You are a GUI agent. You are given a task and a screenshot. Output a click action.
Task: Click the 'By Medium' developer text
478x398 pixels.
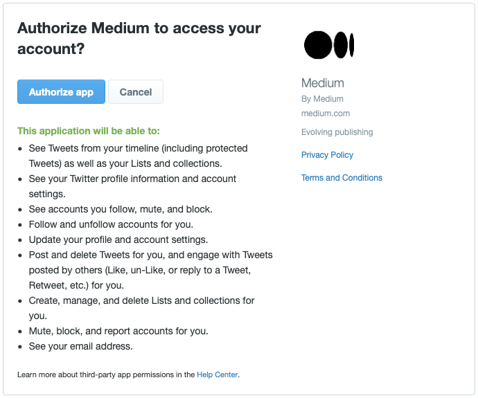322,99
